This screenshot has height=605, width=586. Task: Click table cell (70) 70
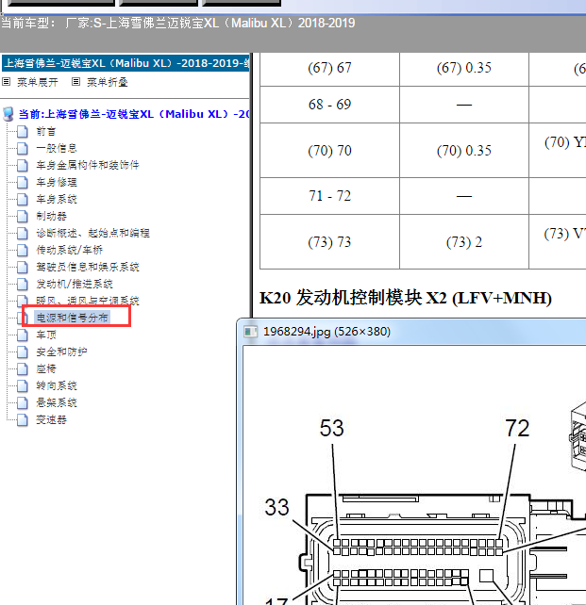pyautogui.click(x=329, y=151)
